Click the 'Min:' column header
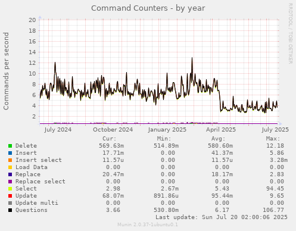 (x=164, y=139)
